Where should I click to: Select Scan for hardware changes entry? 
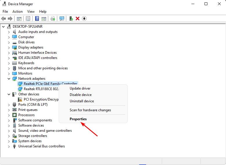[x=93, y=110]
